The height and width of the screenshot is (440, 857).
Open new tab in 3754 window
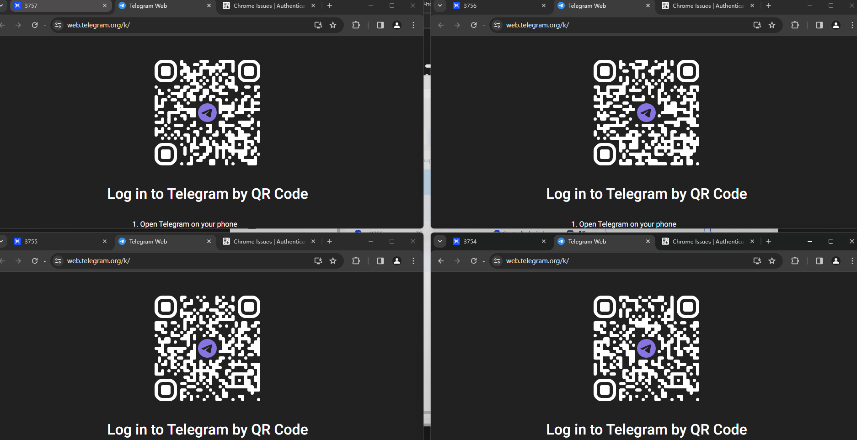(769, 242)
